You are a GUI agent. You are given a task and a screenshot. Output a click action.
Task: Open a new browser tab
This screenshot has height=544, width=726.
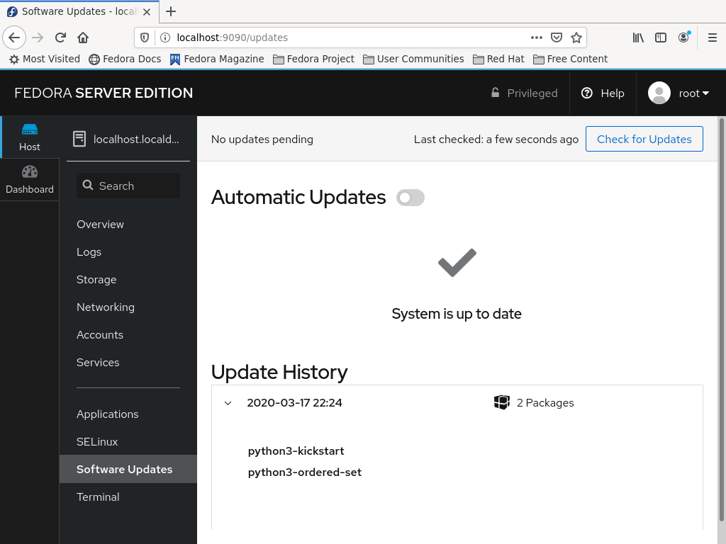pos(171,11)
